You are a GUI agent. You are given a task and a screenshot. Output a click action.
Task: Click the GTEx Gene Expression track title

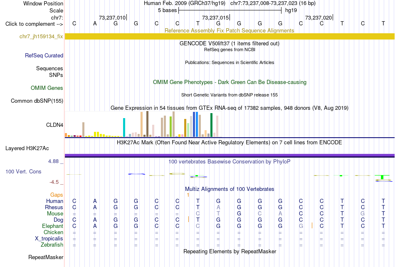click(230, 108)
